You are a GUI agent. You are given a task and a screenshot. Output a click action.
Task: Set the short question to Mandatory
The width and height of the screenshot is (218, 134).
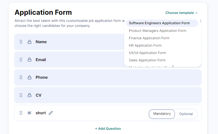pyautogui.click(x=162, y=114)
